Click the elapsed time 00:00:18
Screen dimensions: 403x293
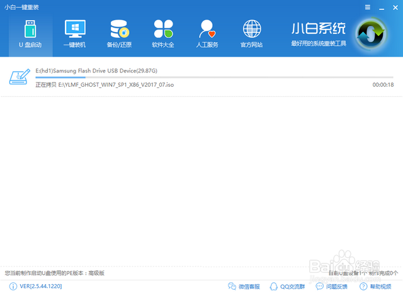(383, 85)
